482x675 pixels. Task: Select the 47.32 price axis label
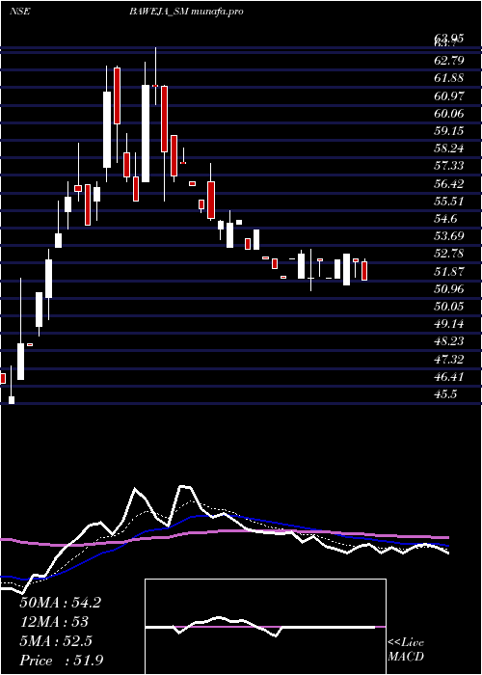click(449, 360)
